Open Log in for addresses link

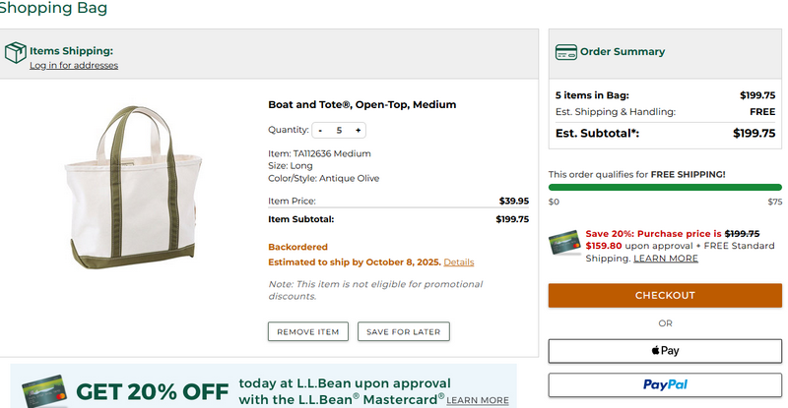pos(74,66)
